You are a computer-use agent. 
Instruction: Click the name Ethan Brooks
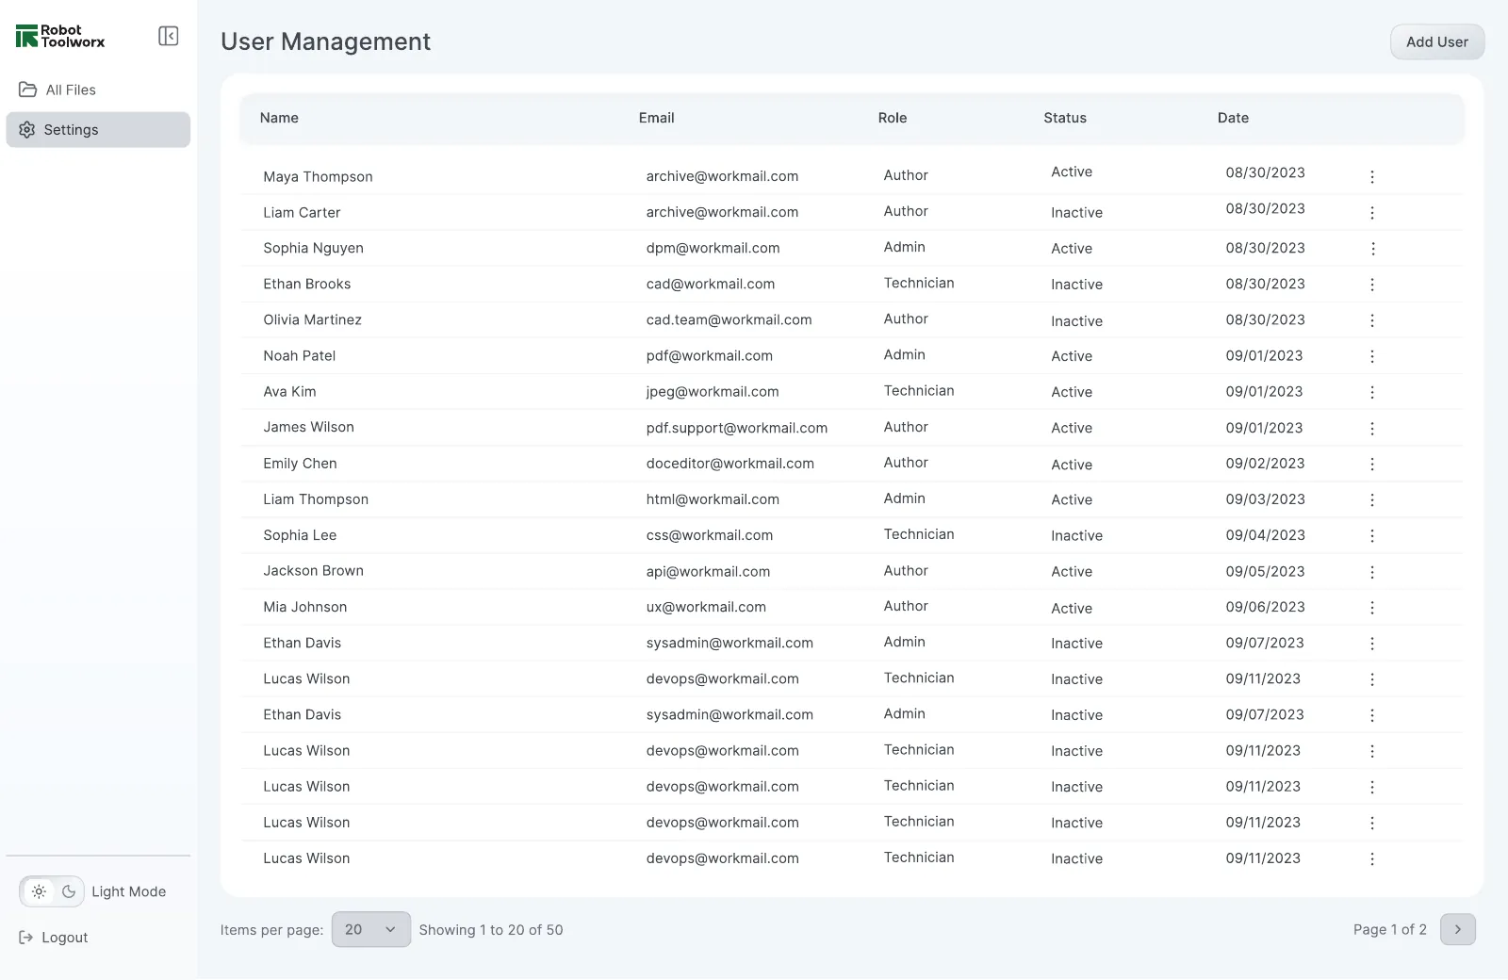tap(306, 284)
